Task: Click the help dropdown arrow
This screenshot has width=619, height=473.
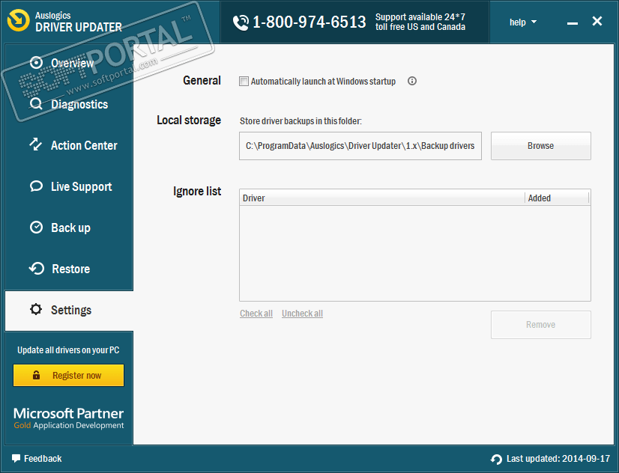Action: point(534,22)
